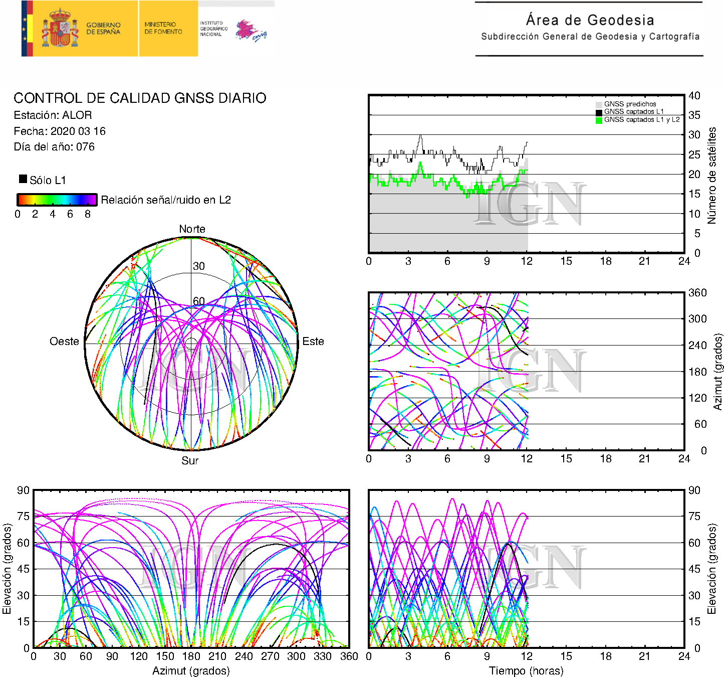The image size is (724, 677).
Task: Click the Estación: ALOR label
Action: pos(53,115)
